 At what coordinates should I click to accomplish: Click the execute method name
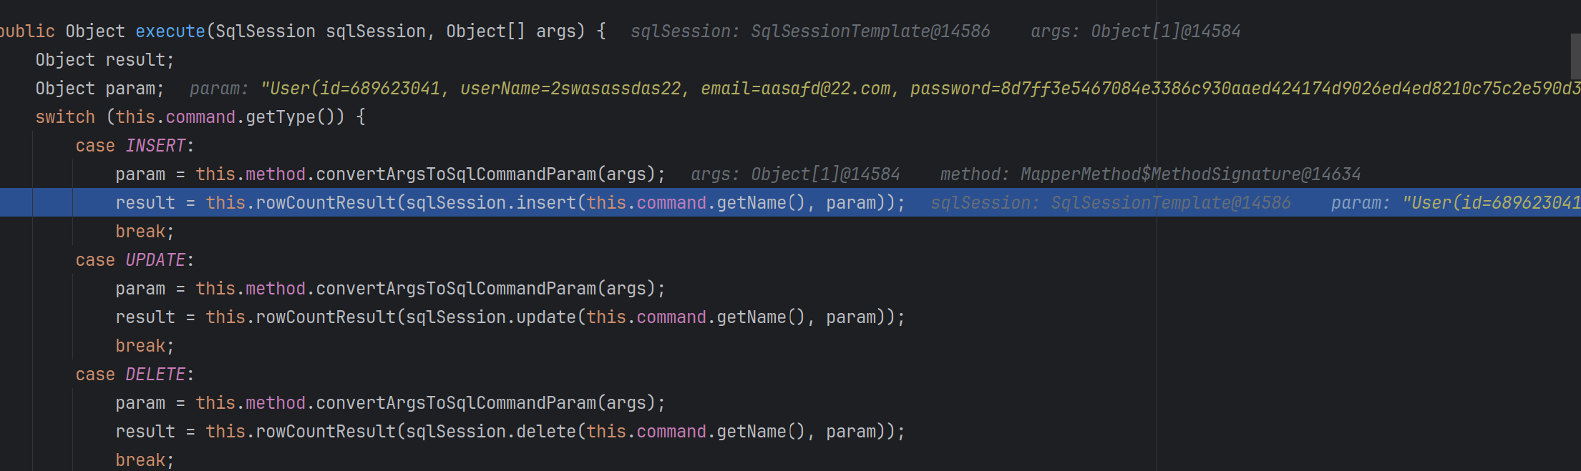170,31
